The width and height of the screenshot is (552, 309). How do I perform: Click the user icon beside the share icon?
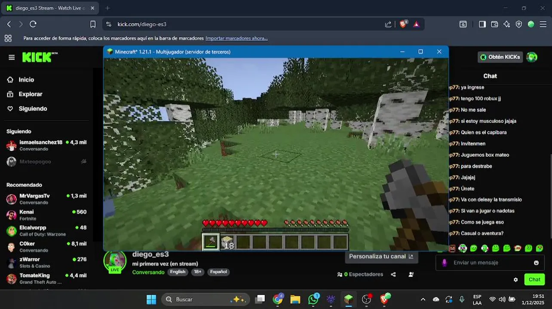(x=411, y=274)
